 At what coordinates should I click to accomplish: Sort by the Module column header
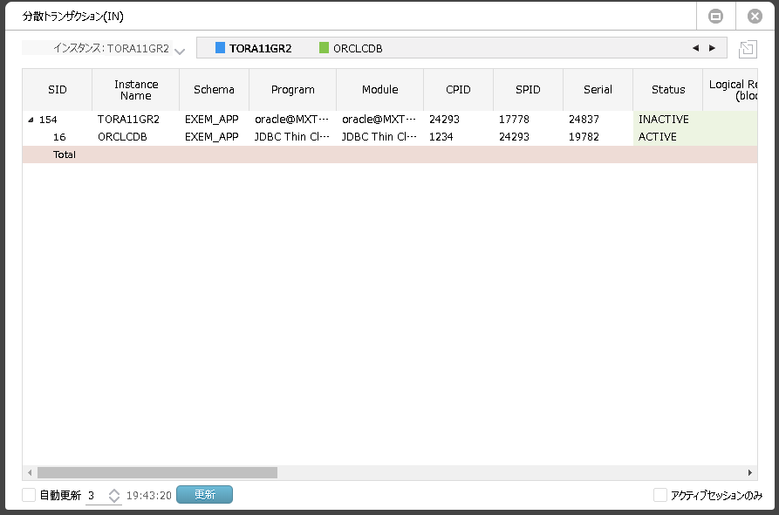(x=380, y=90)
